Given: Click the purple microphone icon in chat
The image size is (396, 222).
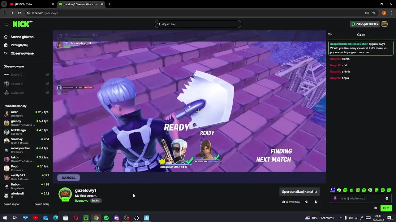Looking at the screenshot, I should [x=335, y=198].
